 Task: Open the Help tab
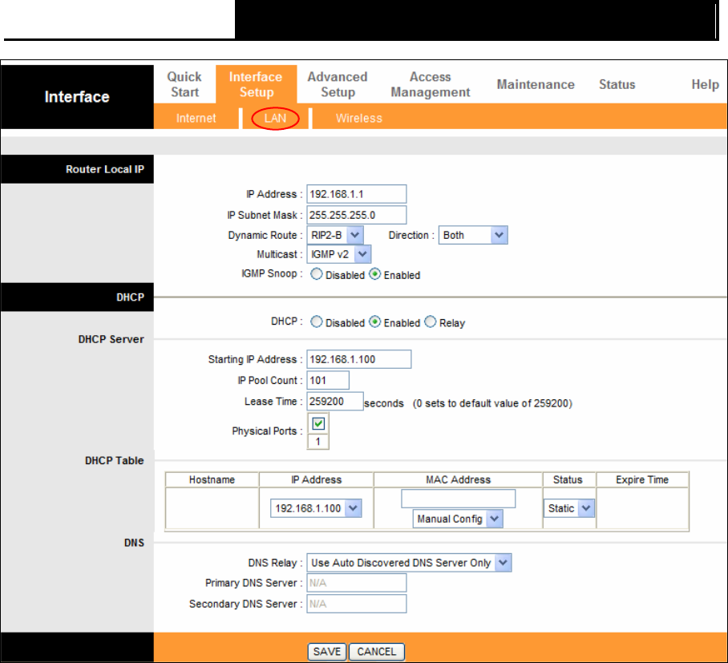pos(705,84)
